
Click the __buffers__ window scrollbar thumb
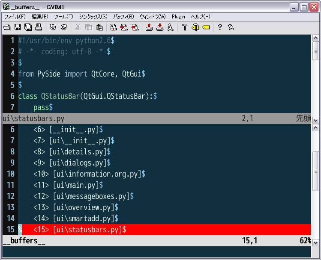pos(315,171)
